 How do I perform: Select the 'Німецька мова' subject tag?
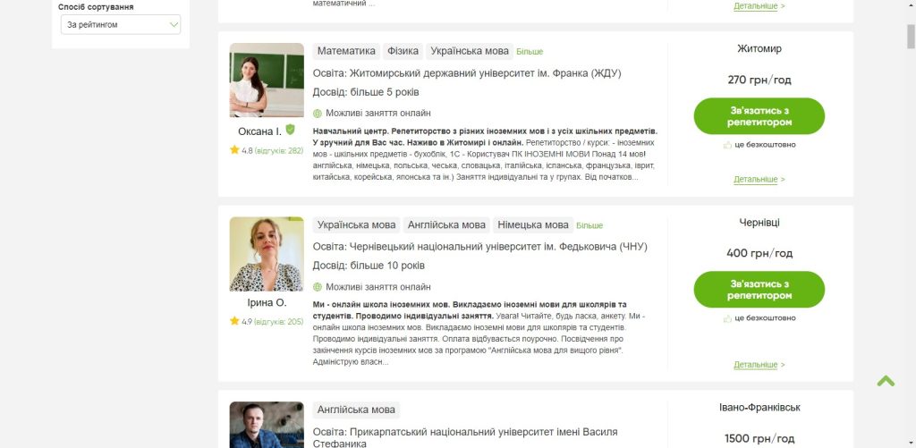[x=533, y=224]
